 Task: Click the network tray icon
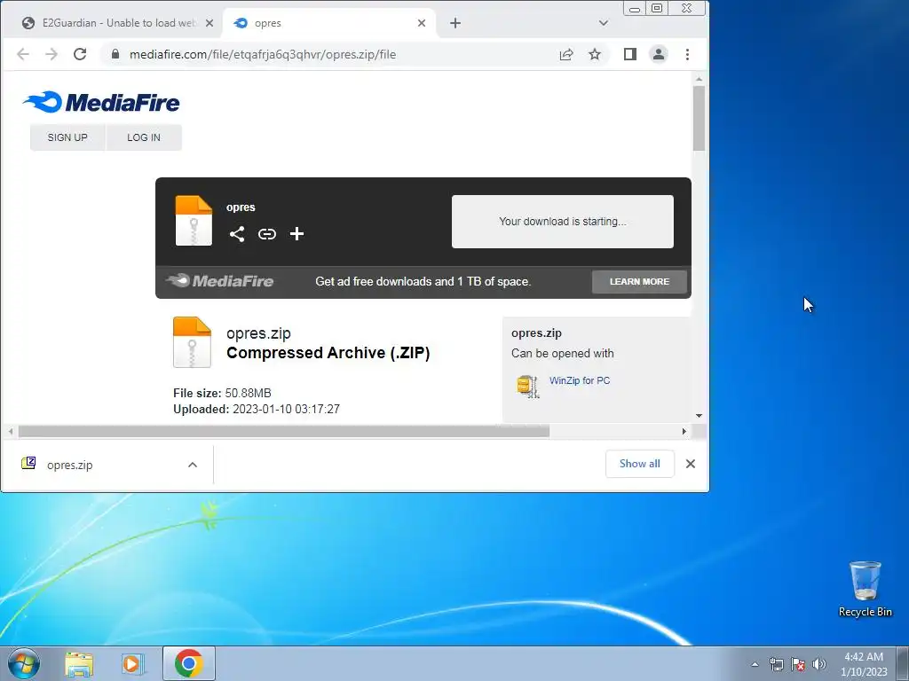776,664
